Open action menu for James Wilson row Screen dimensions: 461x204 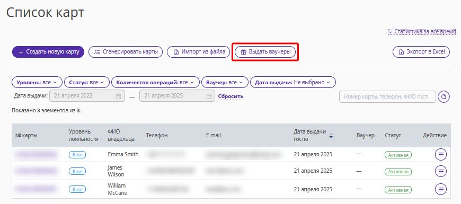pyautogui.click(x=440, y=171)
